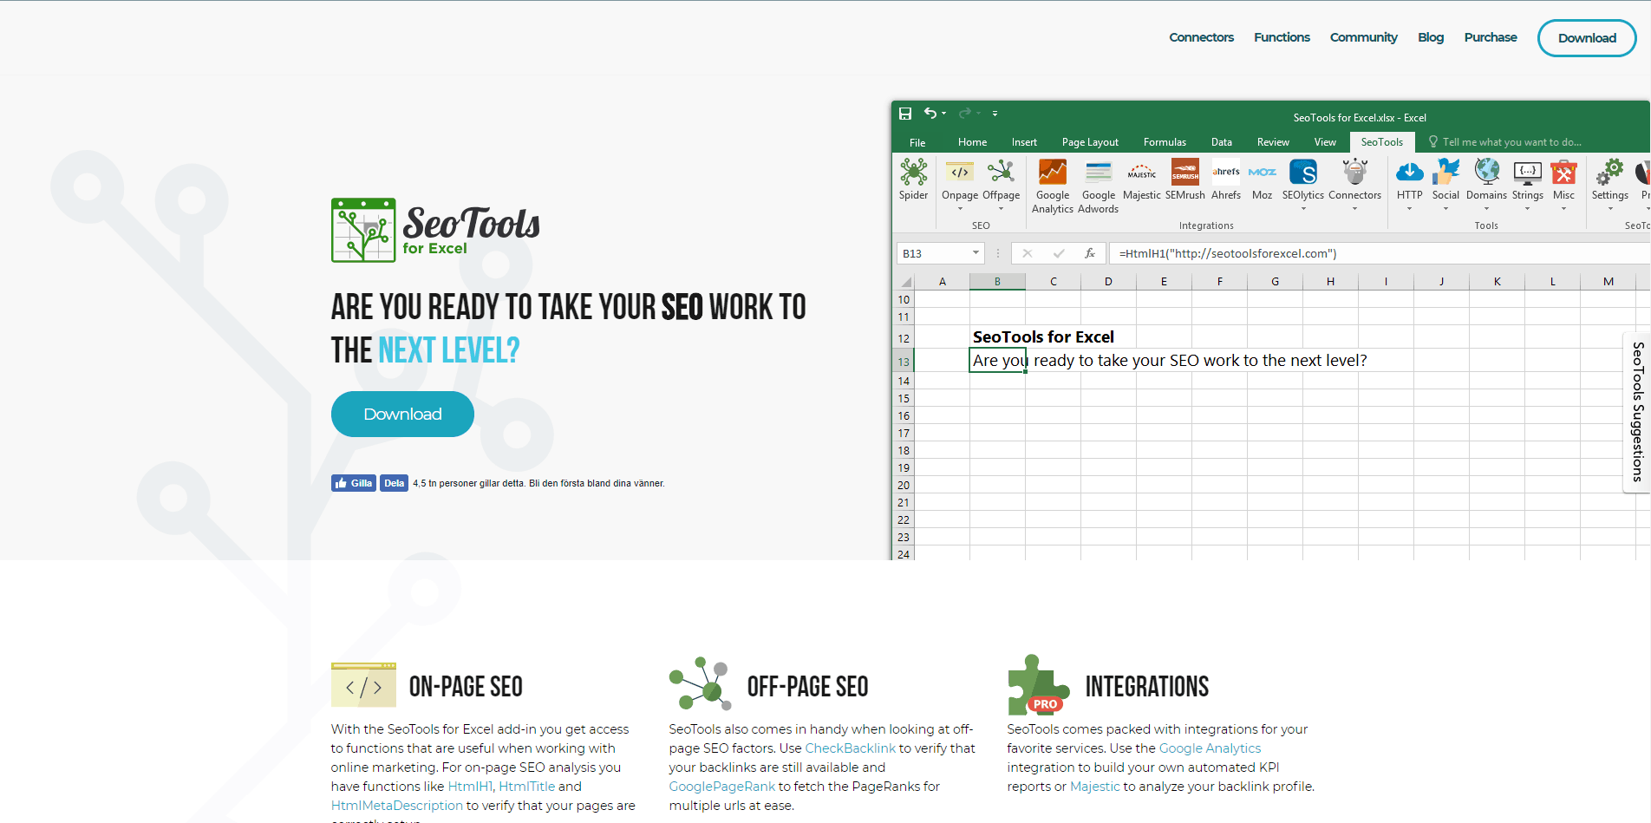Image resolution: width=1651 pixels, height=823 pixels.
Task: Open the SEOlytics integration icon
Action: 1303,173
